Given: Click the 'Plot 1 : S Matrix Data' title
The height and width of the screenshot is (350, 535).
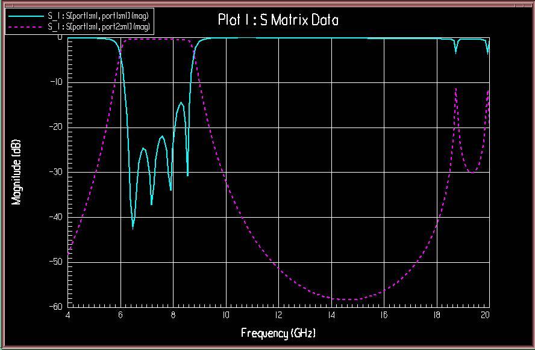Looking at the screenshot, I should 278,20.
